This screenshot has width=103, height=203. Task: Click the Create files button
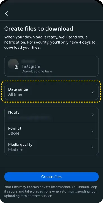(x=51, y=177)
